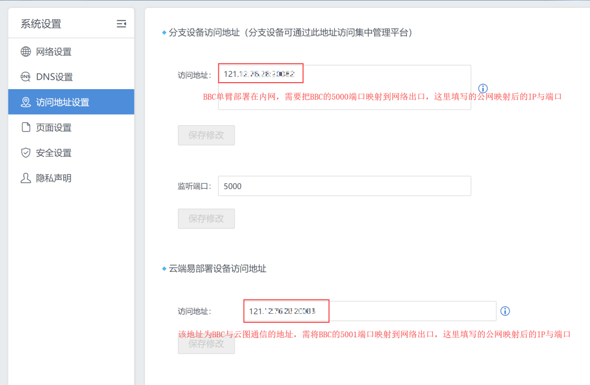Click the person icon beside 隐私声明
The image size is (590, 385).
(x=25, y=178)
